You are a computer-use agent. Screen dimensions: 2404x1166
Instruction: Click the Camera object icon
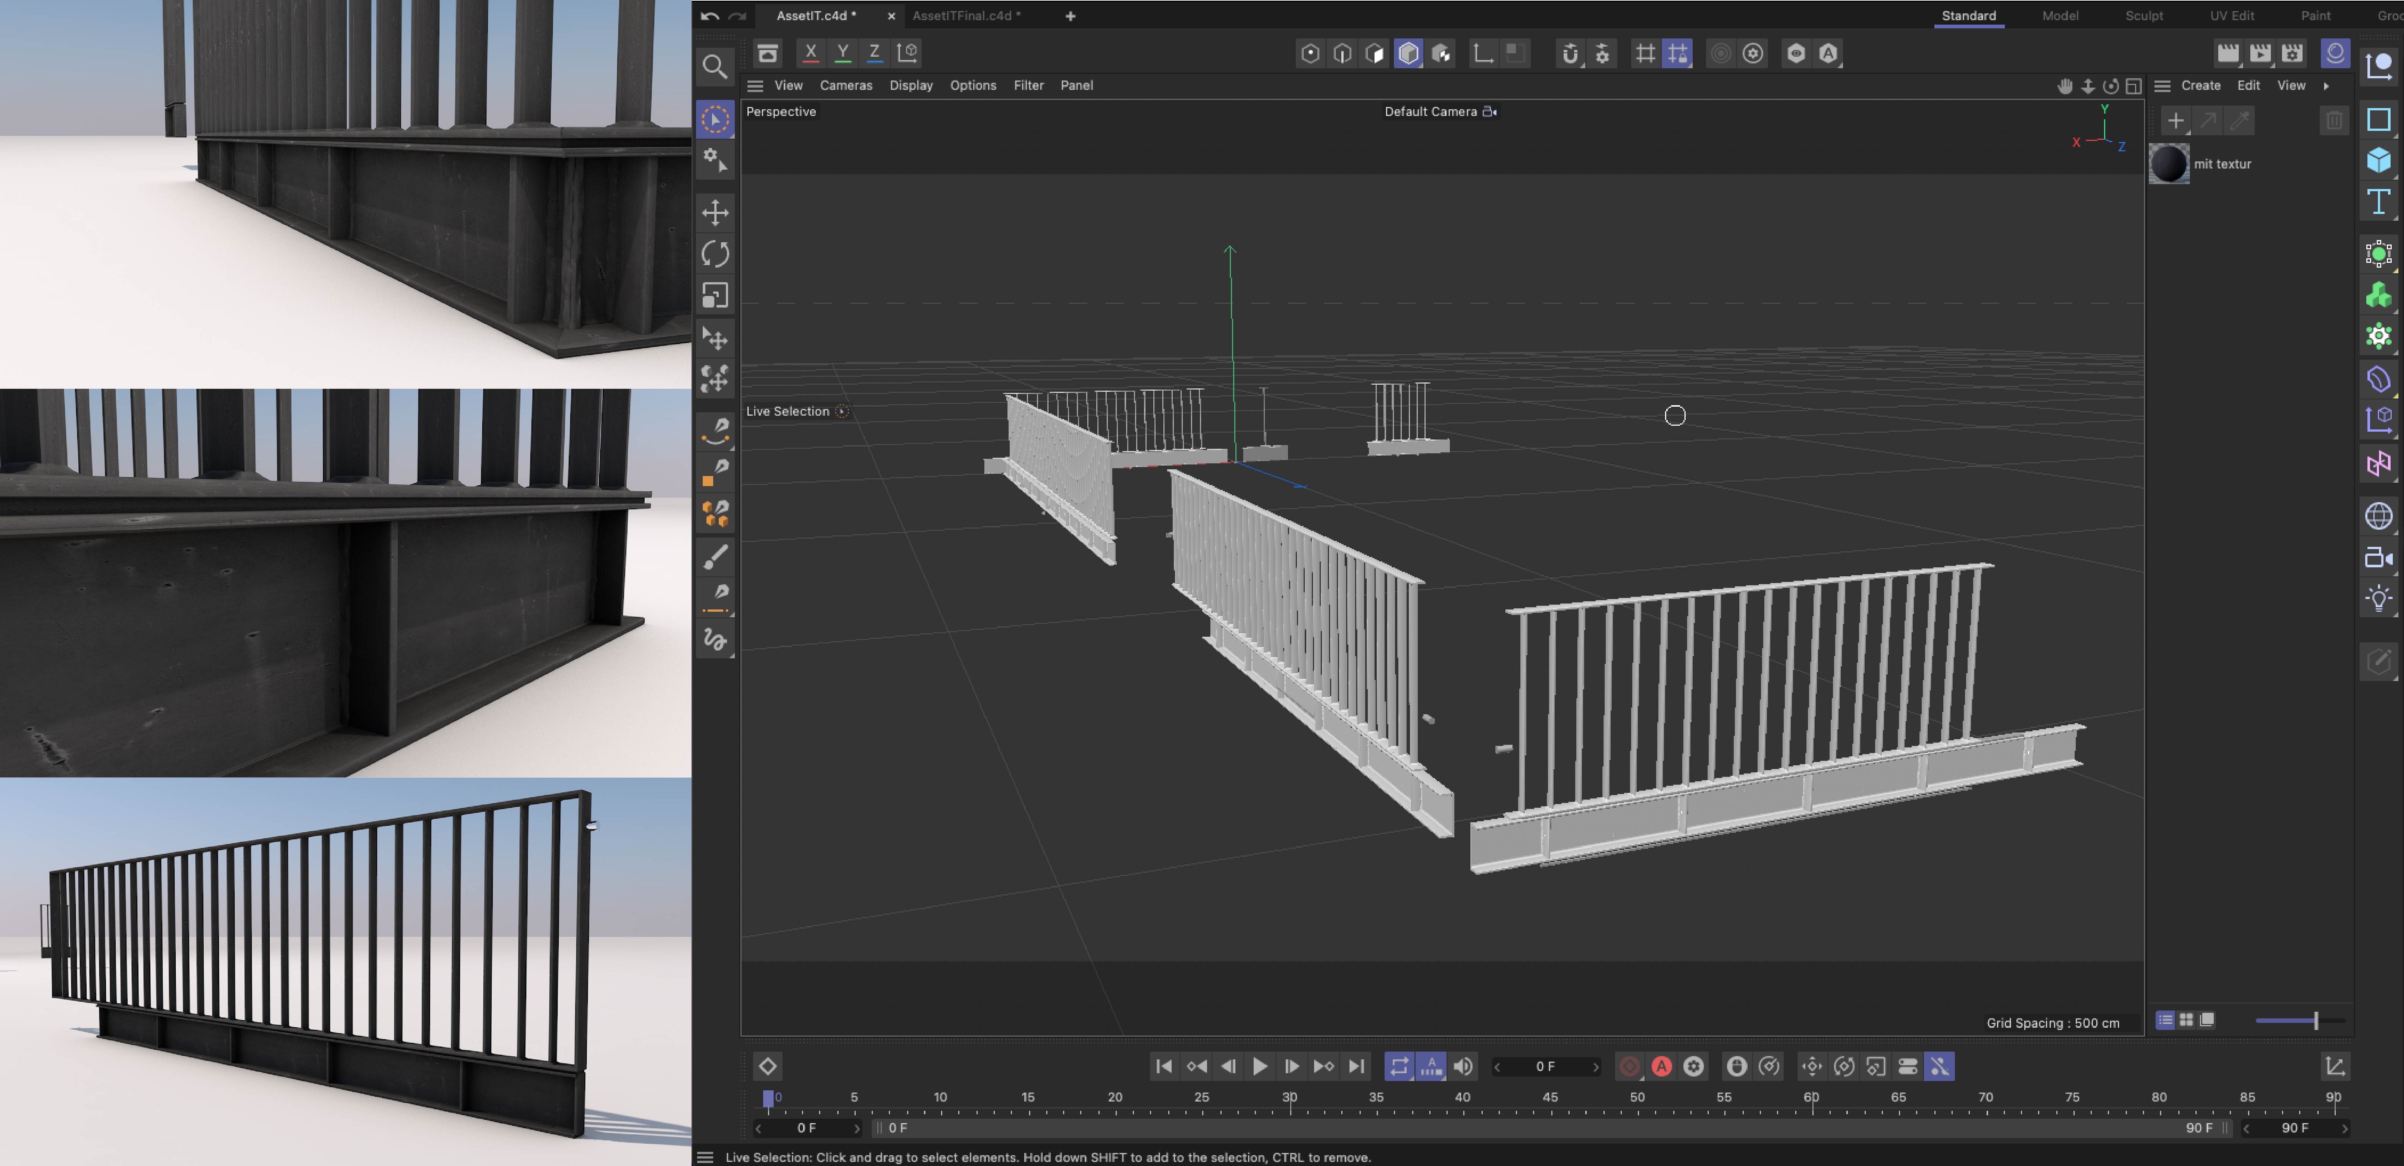(x=2378, y=558)
